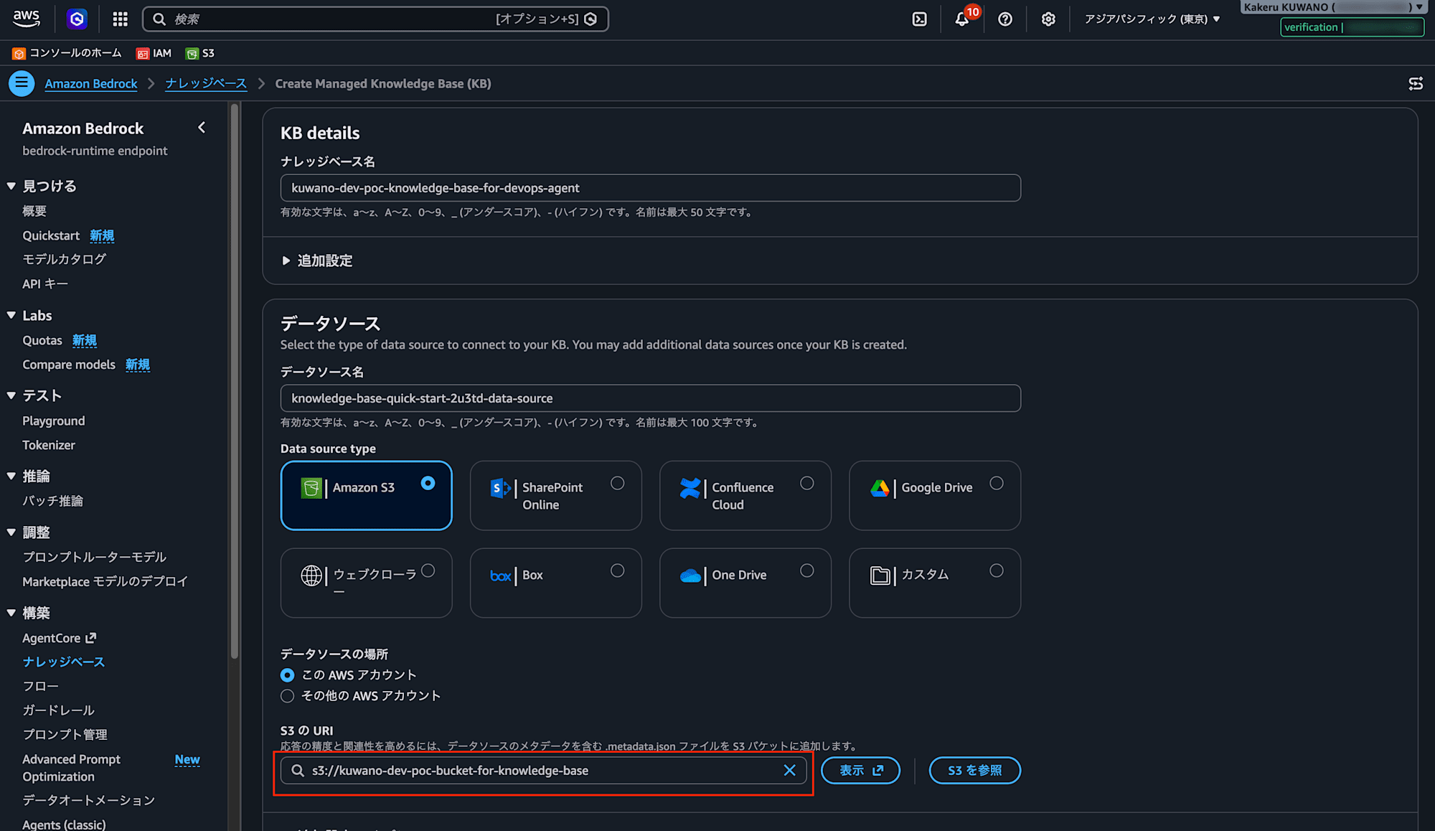
Task: Click the データソース名 input field
Action: coord(650,398)
